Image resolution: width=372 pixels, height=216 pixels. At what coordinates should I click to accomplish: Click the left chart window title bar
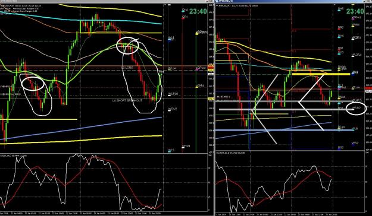tap(107, 1)
